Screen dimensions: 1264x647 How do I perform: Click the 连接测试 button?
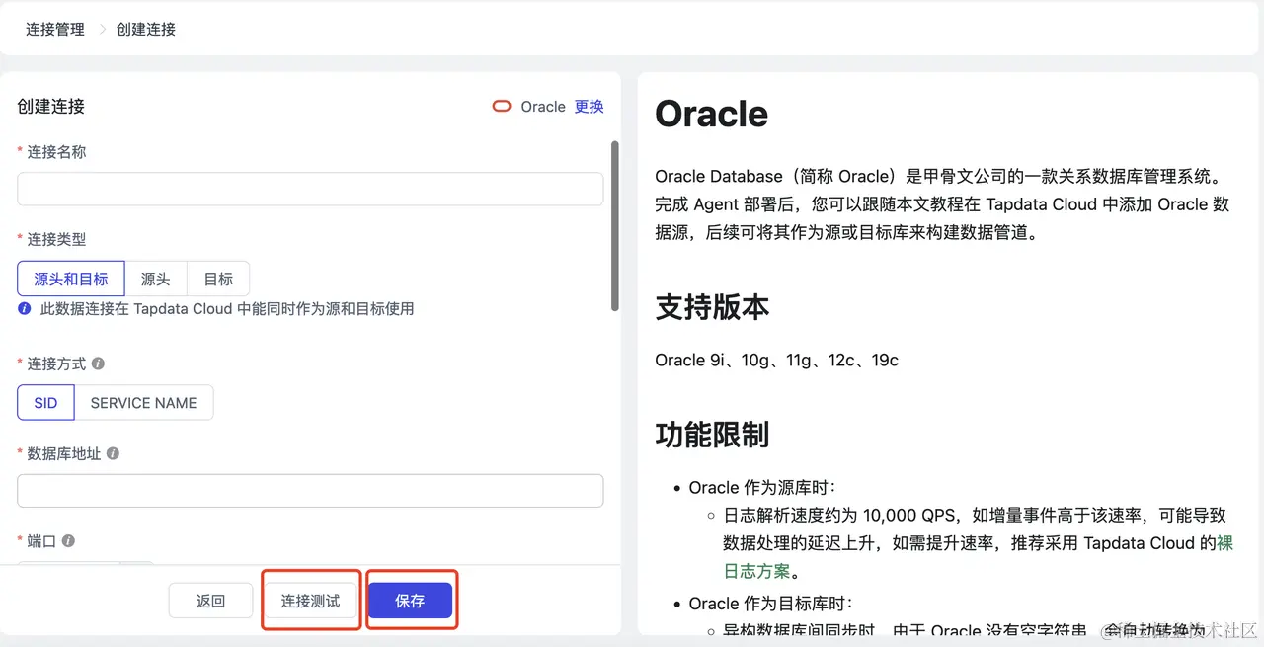click(x=310, y=601)
